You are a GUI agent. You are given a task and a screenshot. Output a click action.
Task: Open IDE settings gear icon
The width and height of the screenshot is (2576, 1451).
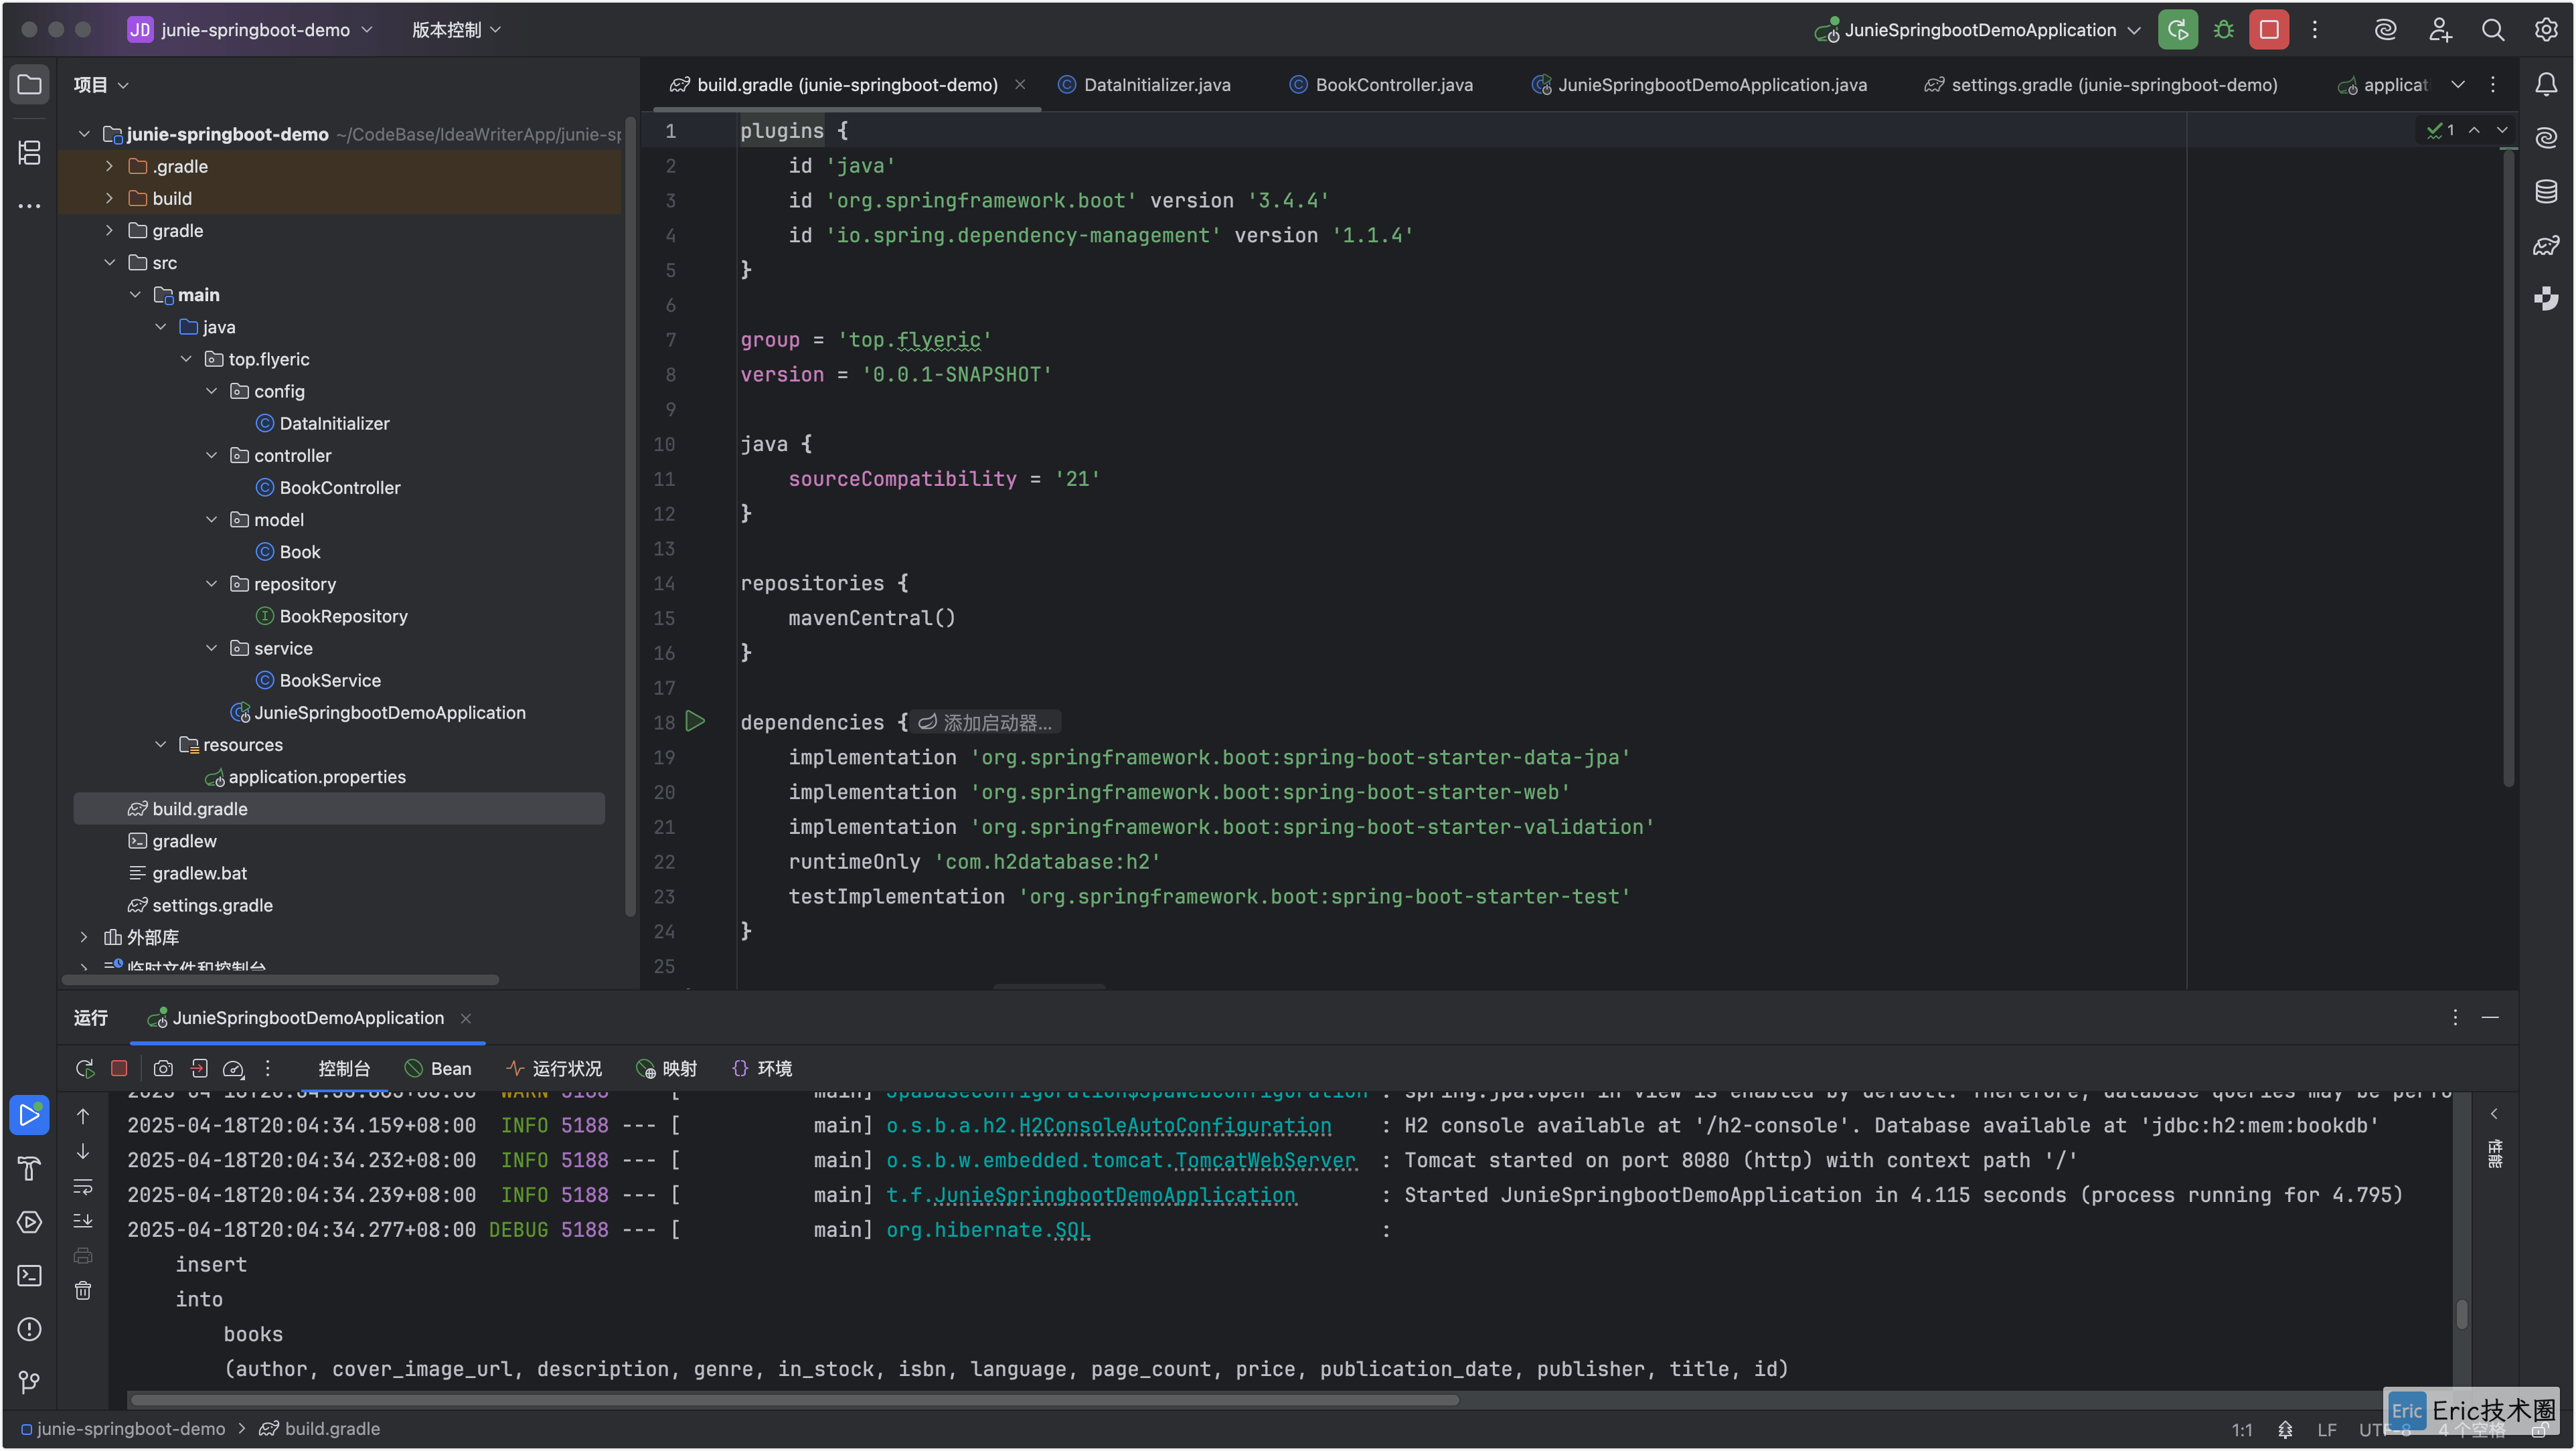2546,30
